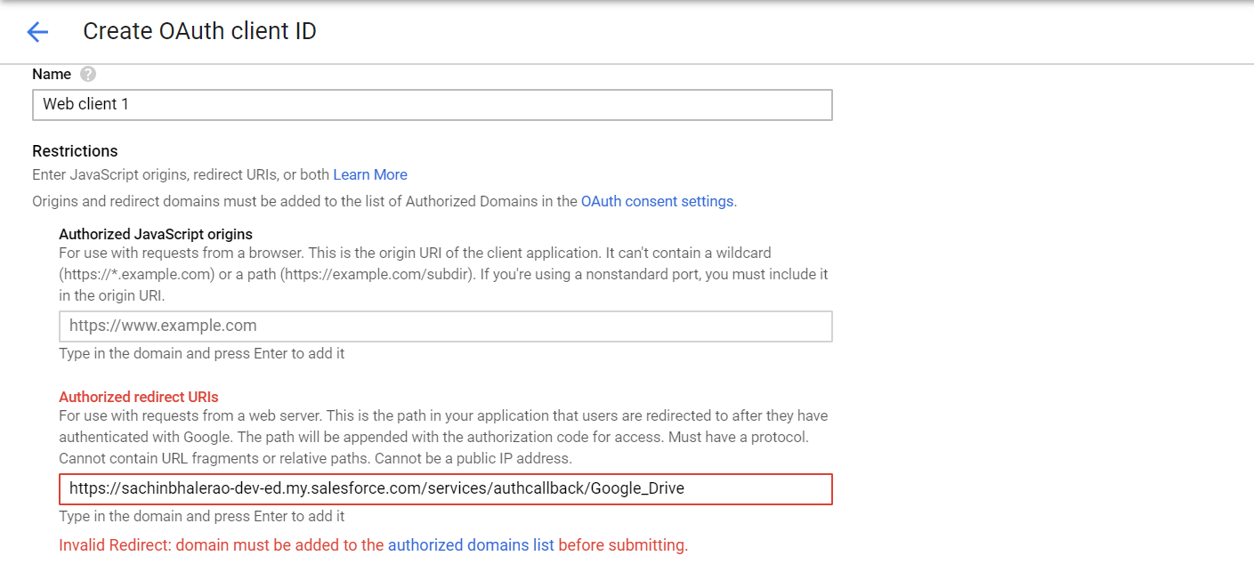Click the 'Origins and redirect domains' sentence
This screenshot has height=588, width=1254.
tap(304, 201)
